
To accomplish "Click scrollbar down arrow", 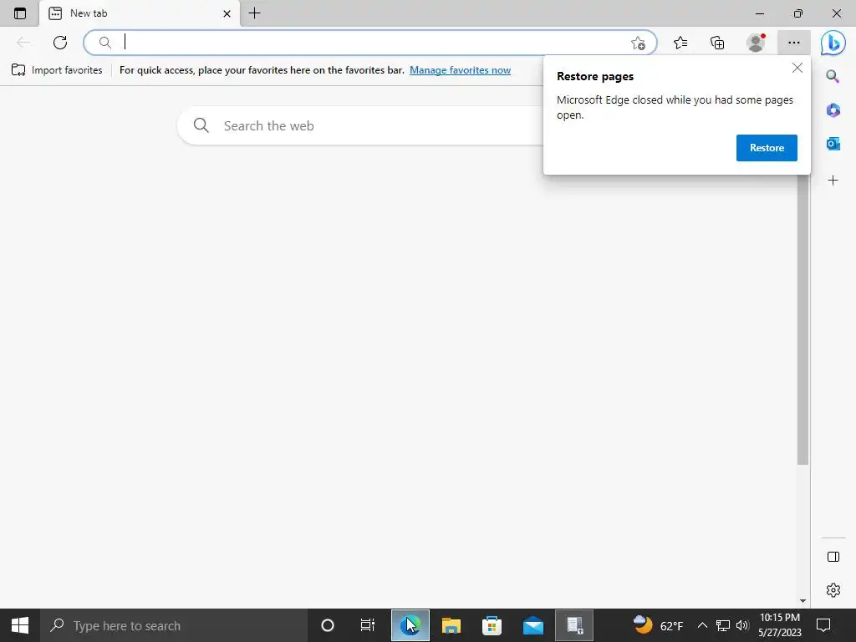I will [802, 601].
